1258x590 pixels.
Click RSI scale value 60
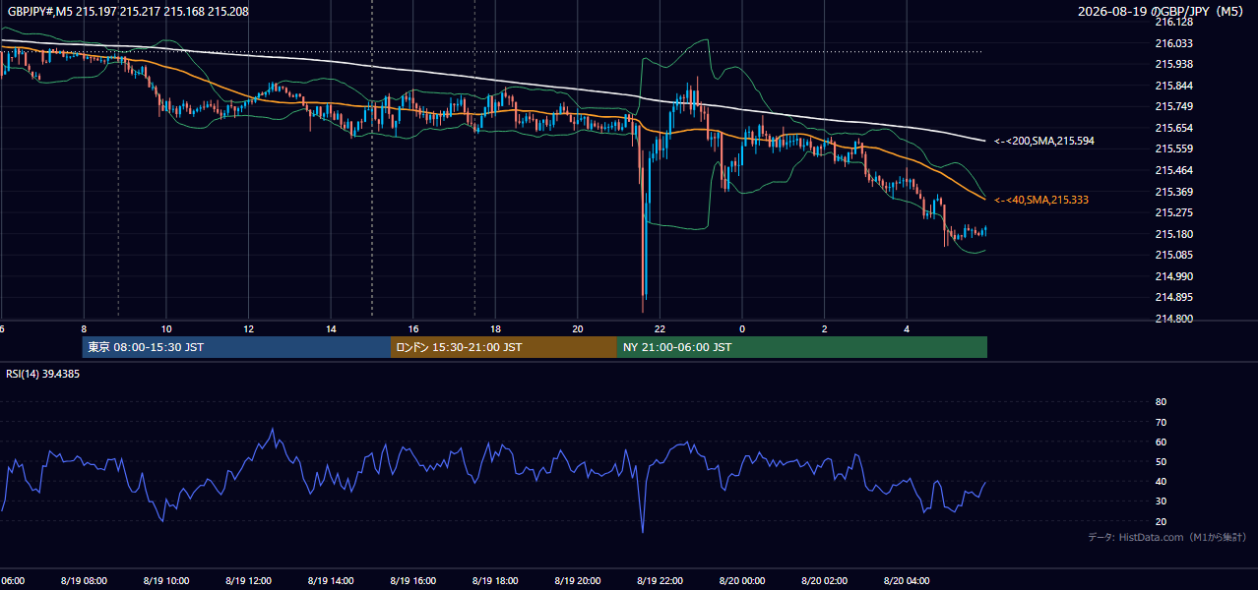[1161, 442]
